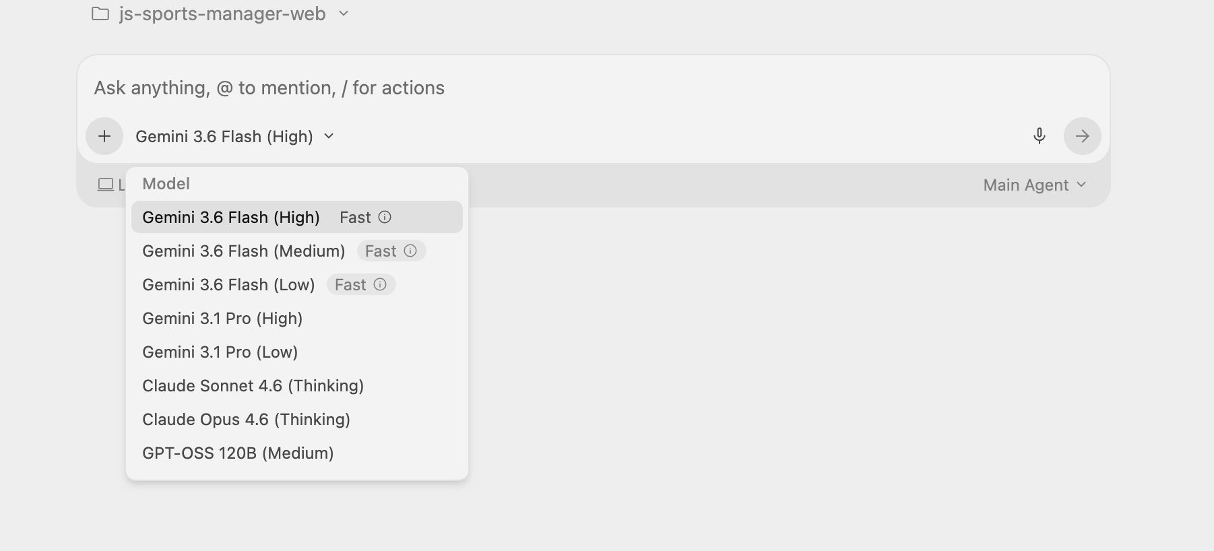Choose Gemini 3.1 Pro (Low)
This screenshot has width=1214, height=551.
297,352
